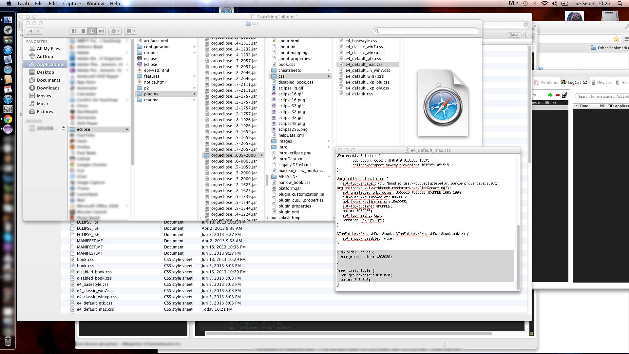Open Documents from Finder sidebar

[48, 80]
